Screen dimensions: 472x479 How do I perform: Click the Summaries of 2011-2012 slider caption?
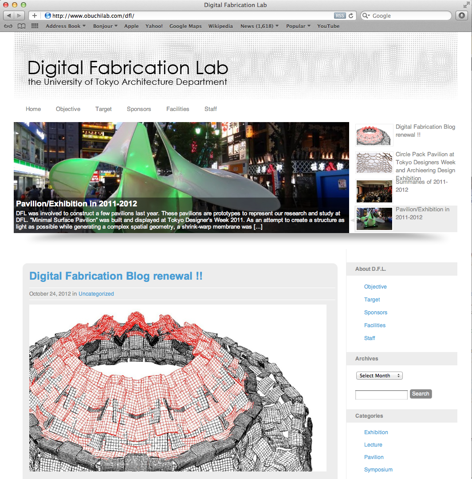(421, 186)
